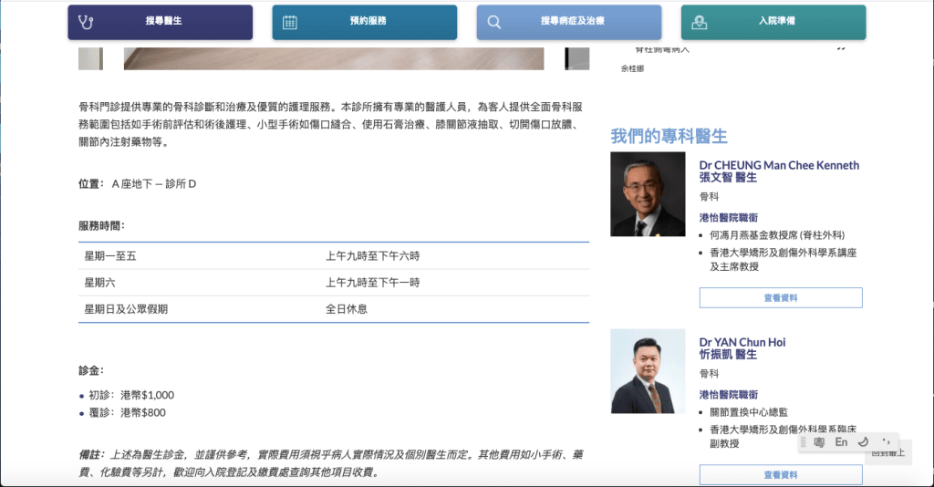Select the En input mode
This screenshot has width=934, height=487.
(x=841, y=442)
